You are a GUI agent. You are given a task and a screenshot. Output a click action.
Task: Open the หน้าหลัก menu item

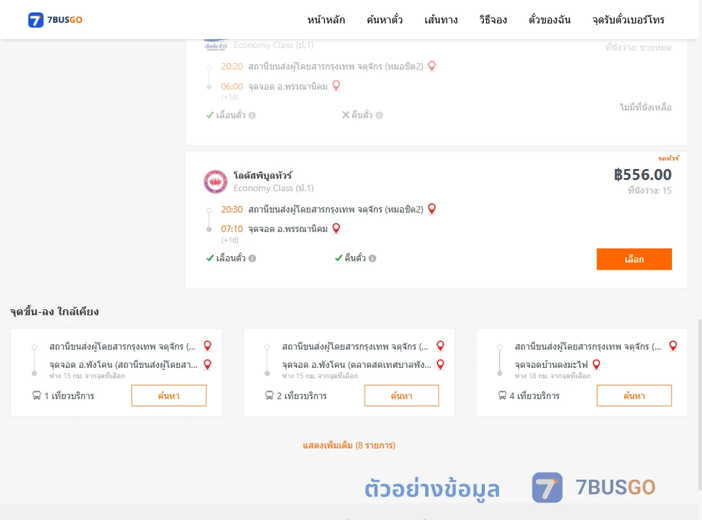click(326, 19)
